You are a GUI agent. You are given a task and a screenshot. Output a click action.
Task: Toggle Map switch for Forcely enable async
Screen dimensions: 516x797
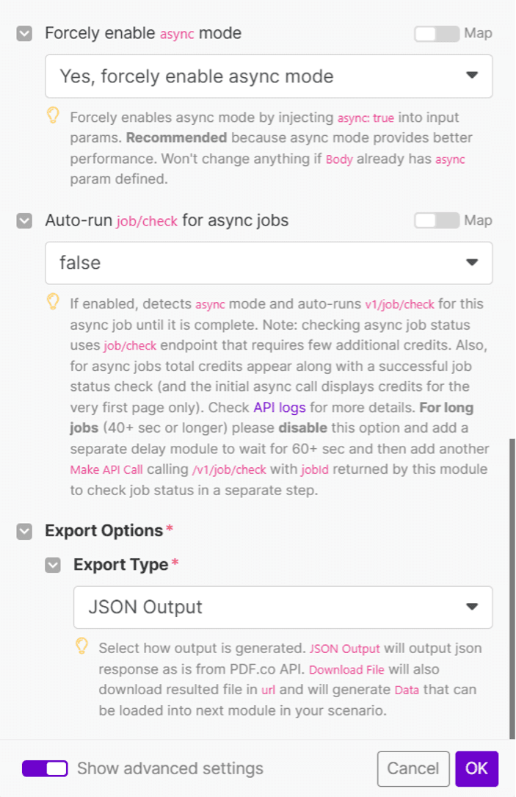(437, 34)
